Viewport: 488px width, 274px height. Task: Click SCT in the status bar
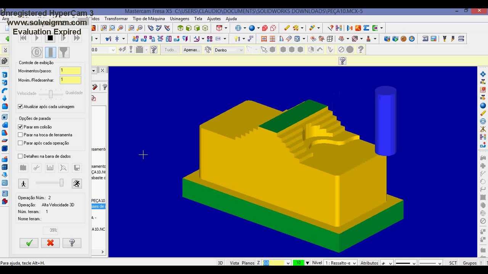(453, 263)
